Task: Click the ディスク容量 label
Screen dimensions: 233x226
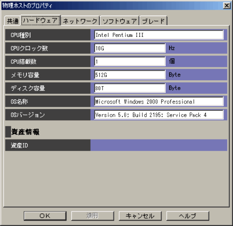Action: tap(28, 88)
